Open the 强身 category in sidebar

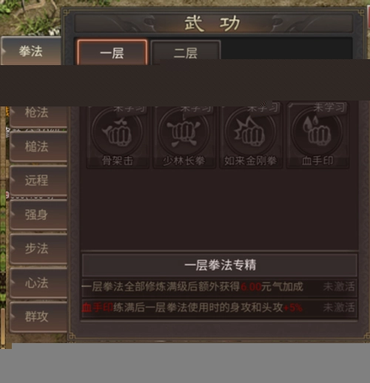(x=38, y=214)
